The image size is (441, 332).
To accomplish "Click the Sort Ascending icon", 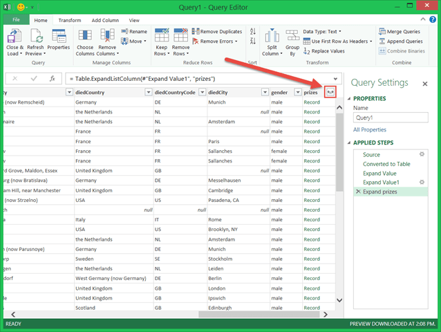I will point(252,32).
